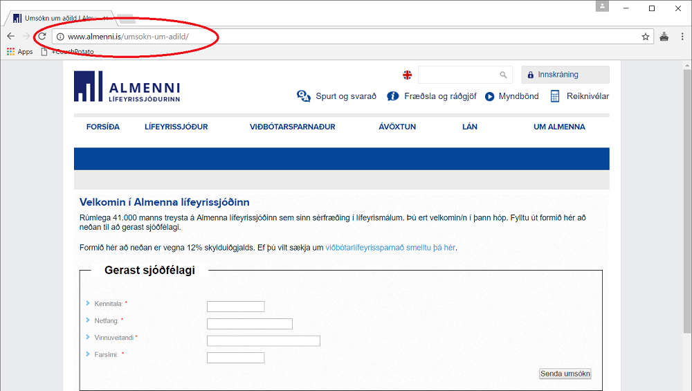The height and width of the screenshot is (391, 692).
Task: Reload the page with the refresh icon
Action: pos(42,36)
